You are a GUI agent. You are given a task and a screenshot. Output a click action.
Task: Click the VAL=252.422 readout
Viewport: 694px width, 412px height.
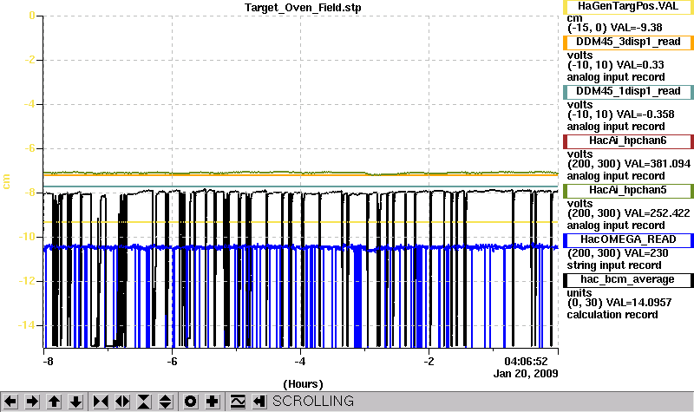[657, 213]
